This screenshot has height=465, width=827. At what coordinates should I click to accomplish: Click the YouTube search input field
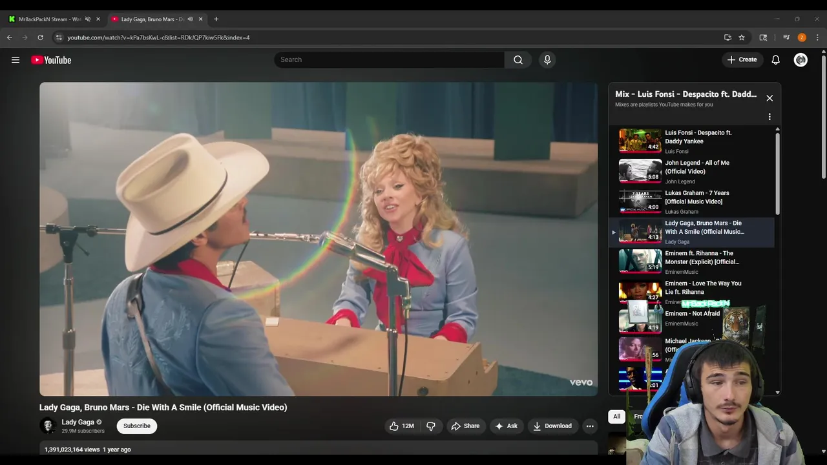pos(390,59)
